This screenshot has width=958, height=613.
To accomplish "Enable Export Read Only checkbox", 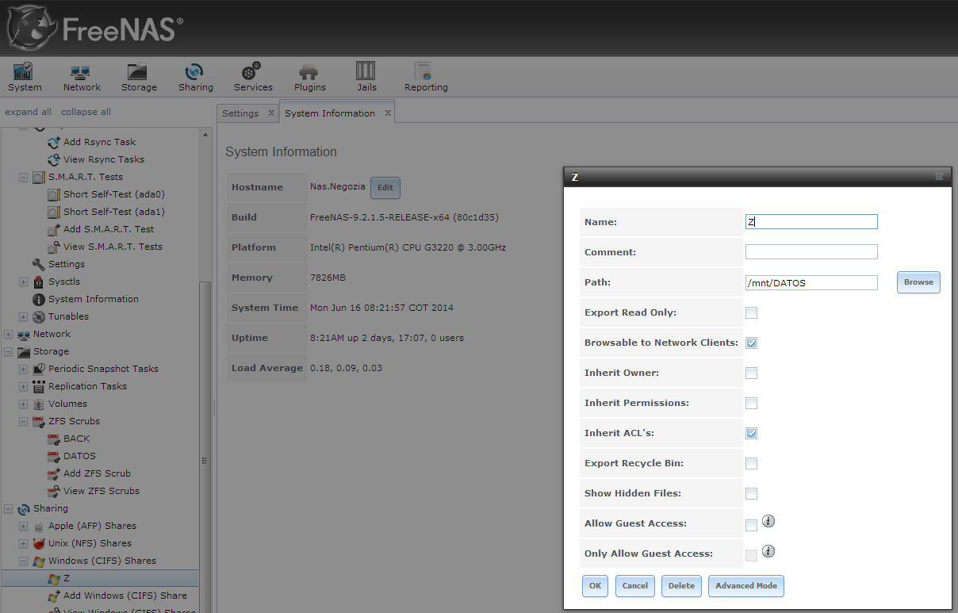I will (751, 312).
